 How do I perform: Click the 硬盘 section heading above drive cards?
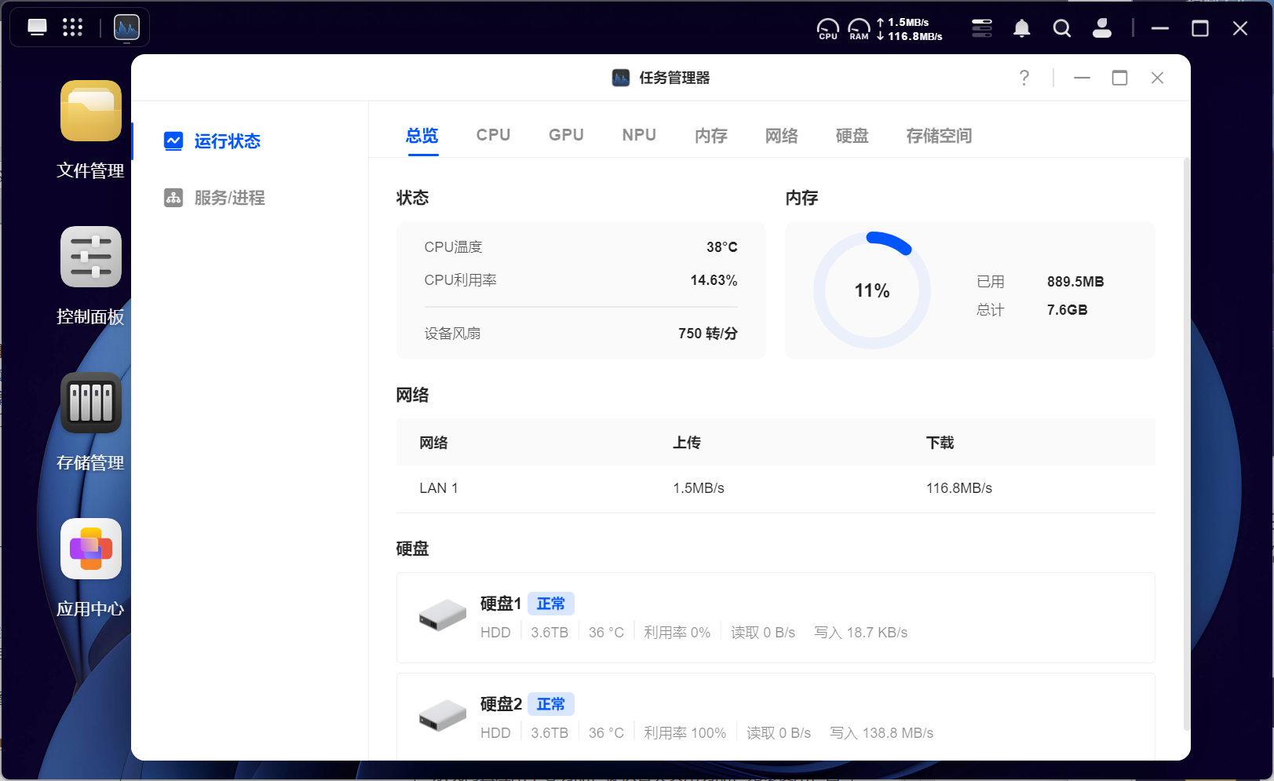pyautogui.click(x=413, y=549)
